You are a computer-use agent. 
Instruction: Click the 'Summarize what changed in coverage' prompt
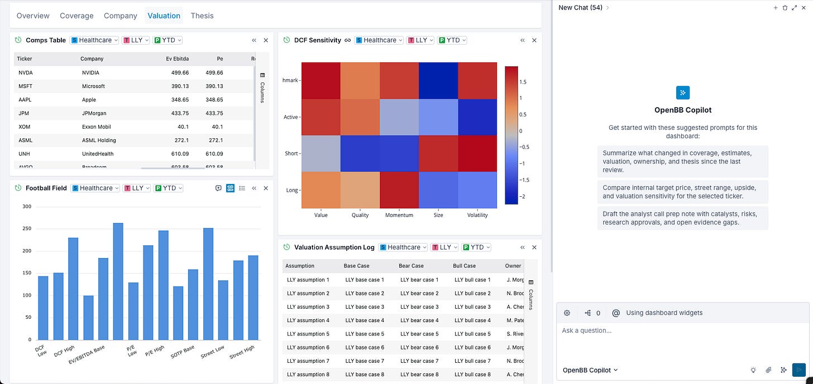coord(683,161)
